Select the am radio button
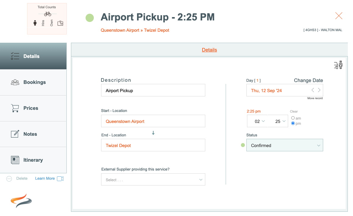 click(x=293, y=118)
